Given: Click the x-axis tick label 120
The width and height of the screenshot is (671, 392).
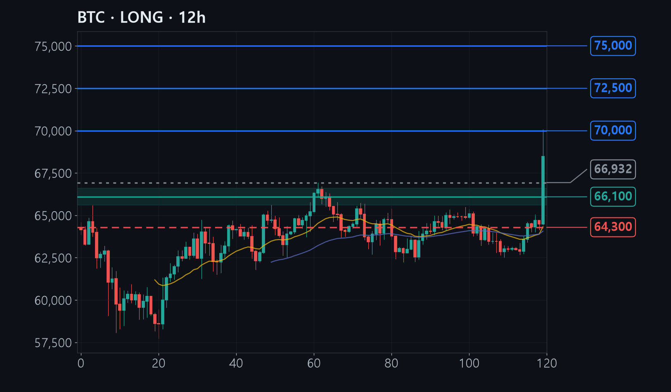Looking at the screenshot, I should (x=547, y=363).
